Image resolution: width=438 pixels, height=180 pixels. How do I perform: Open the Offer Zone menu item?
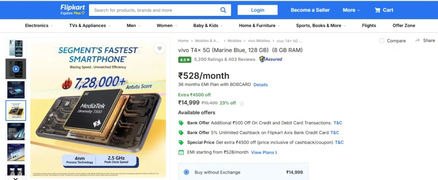click(x=404, y=25)
